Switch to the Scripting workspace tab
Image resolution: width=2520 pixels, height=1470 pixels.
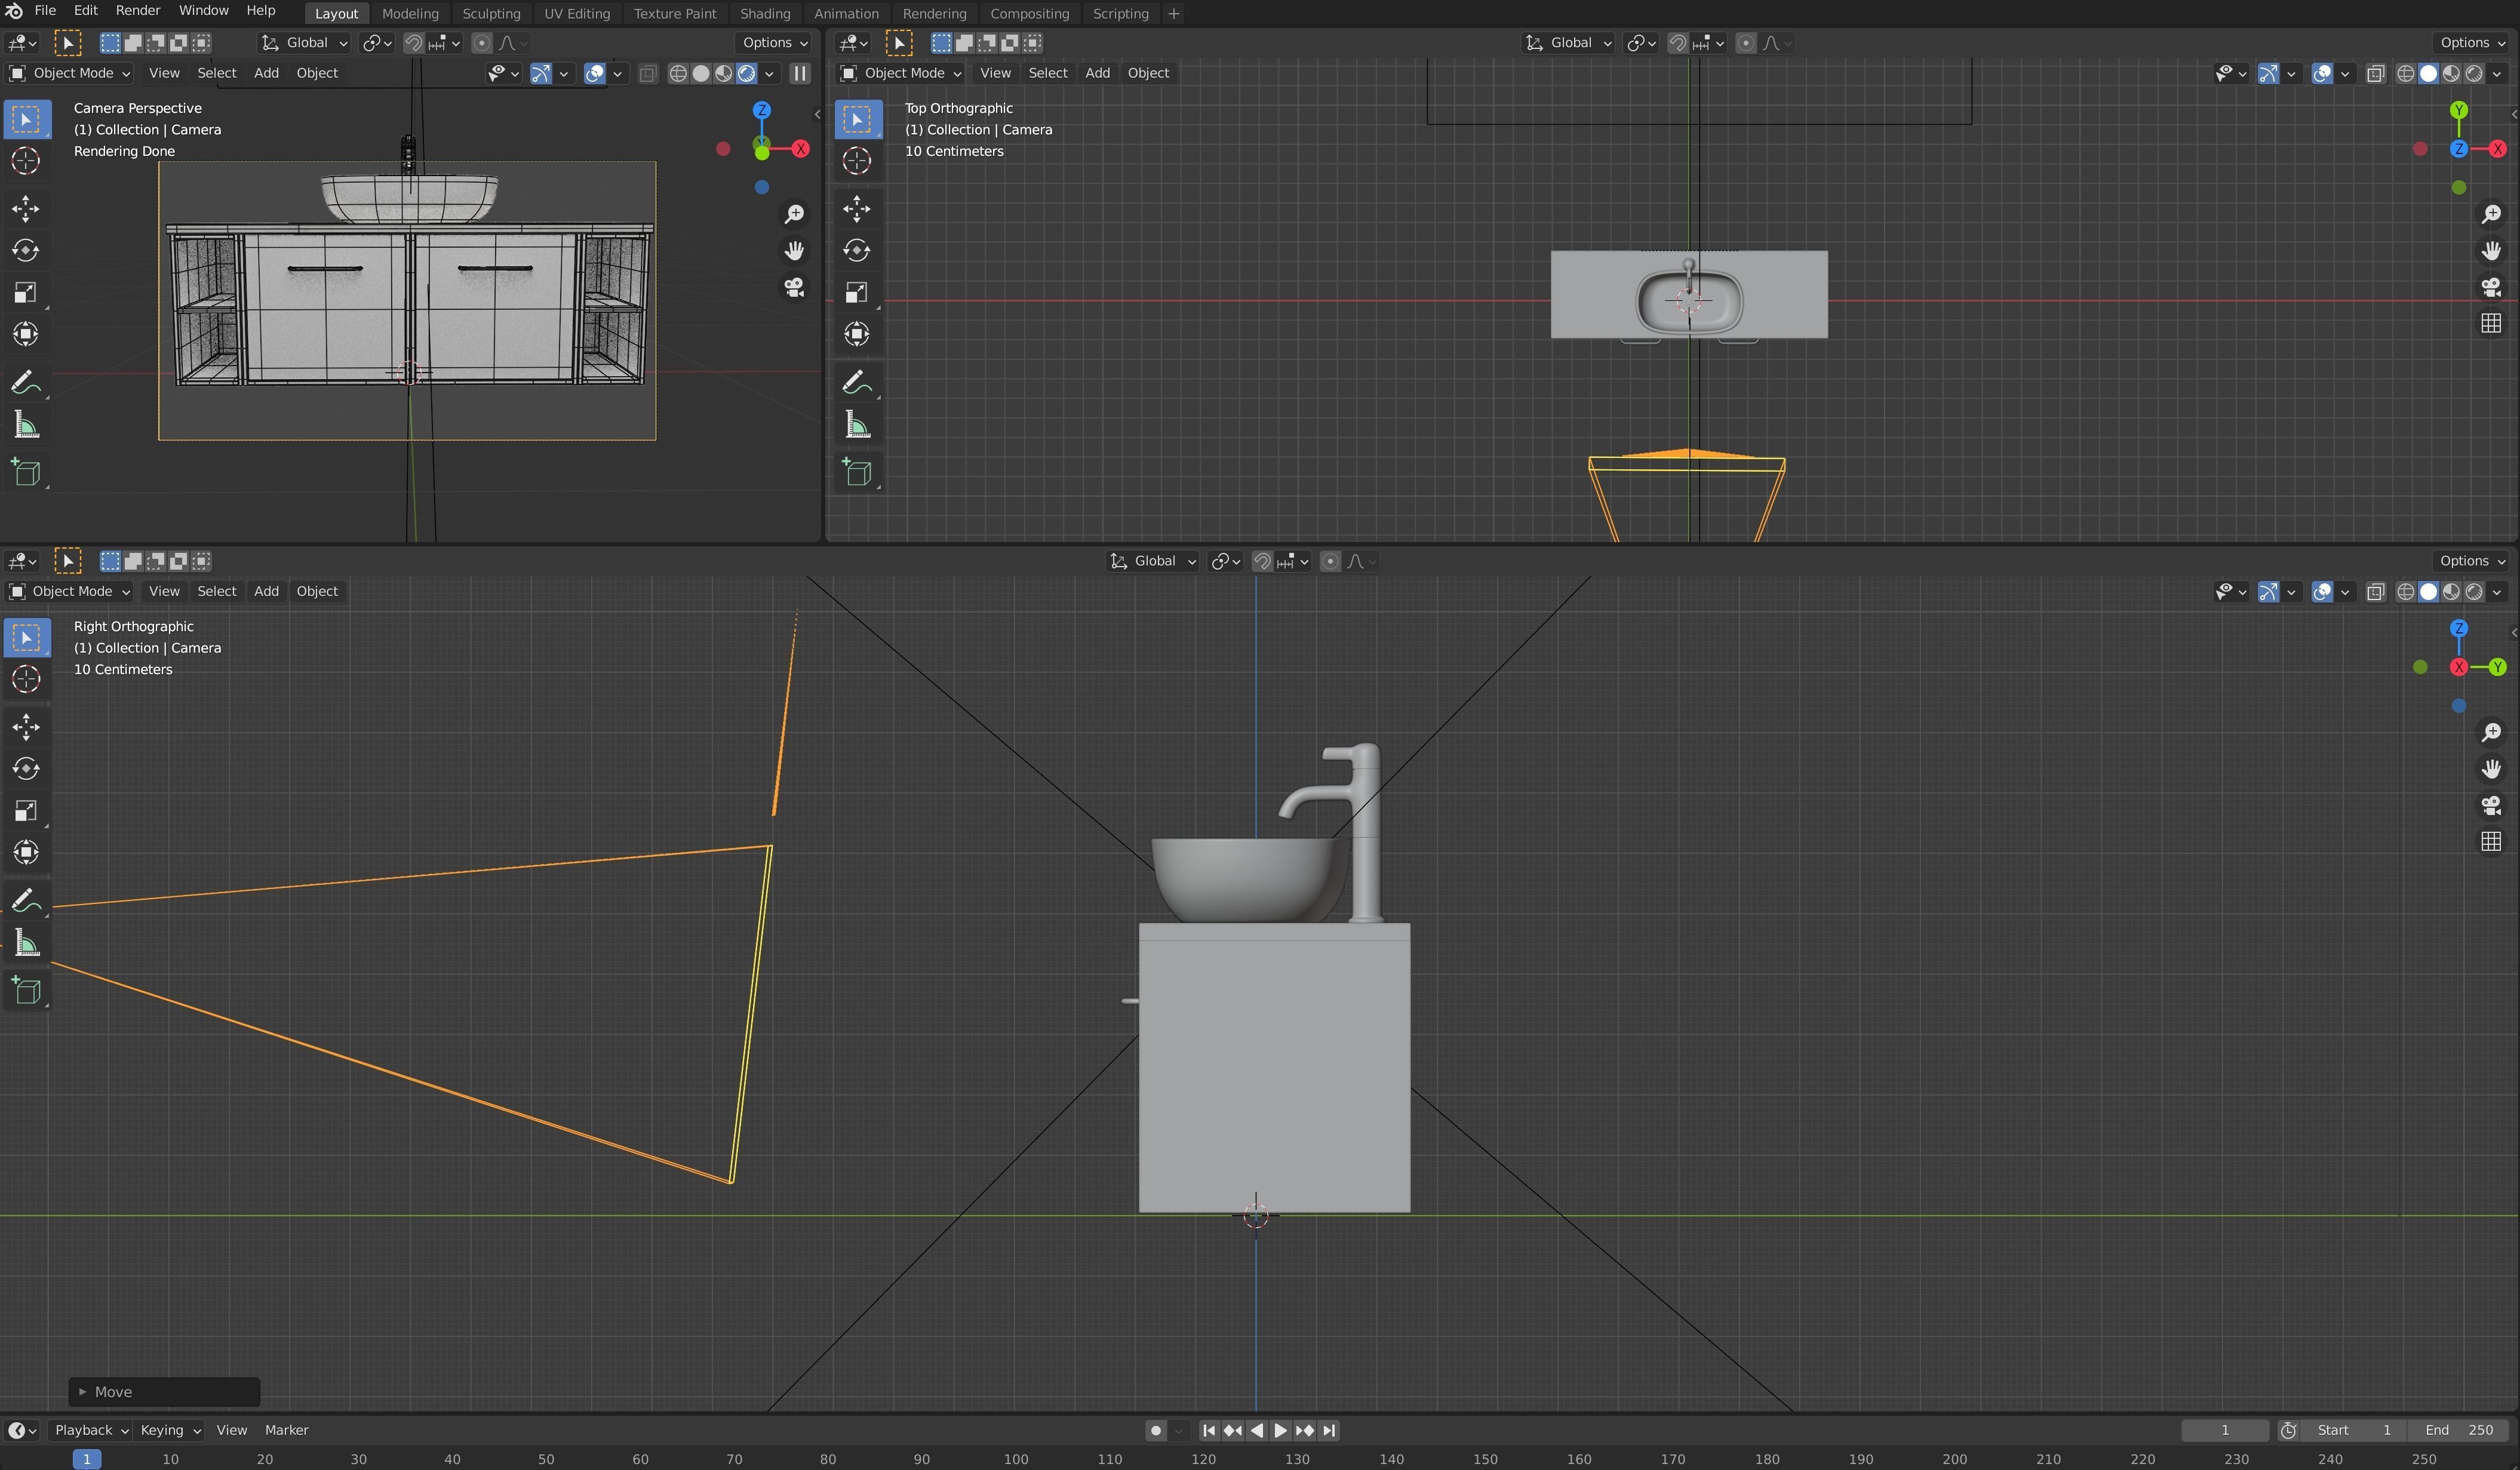[1120, 13]
